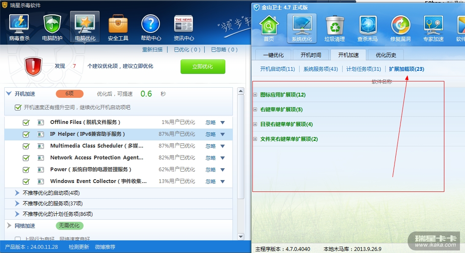Uncheck Windows Event Collector checkbox
Image resolution: width=465 pixels, height=253 pixels.
point(26,181)
